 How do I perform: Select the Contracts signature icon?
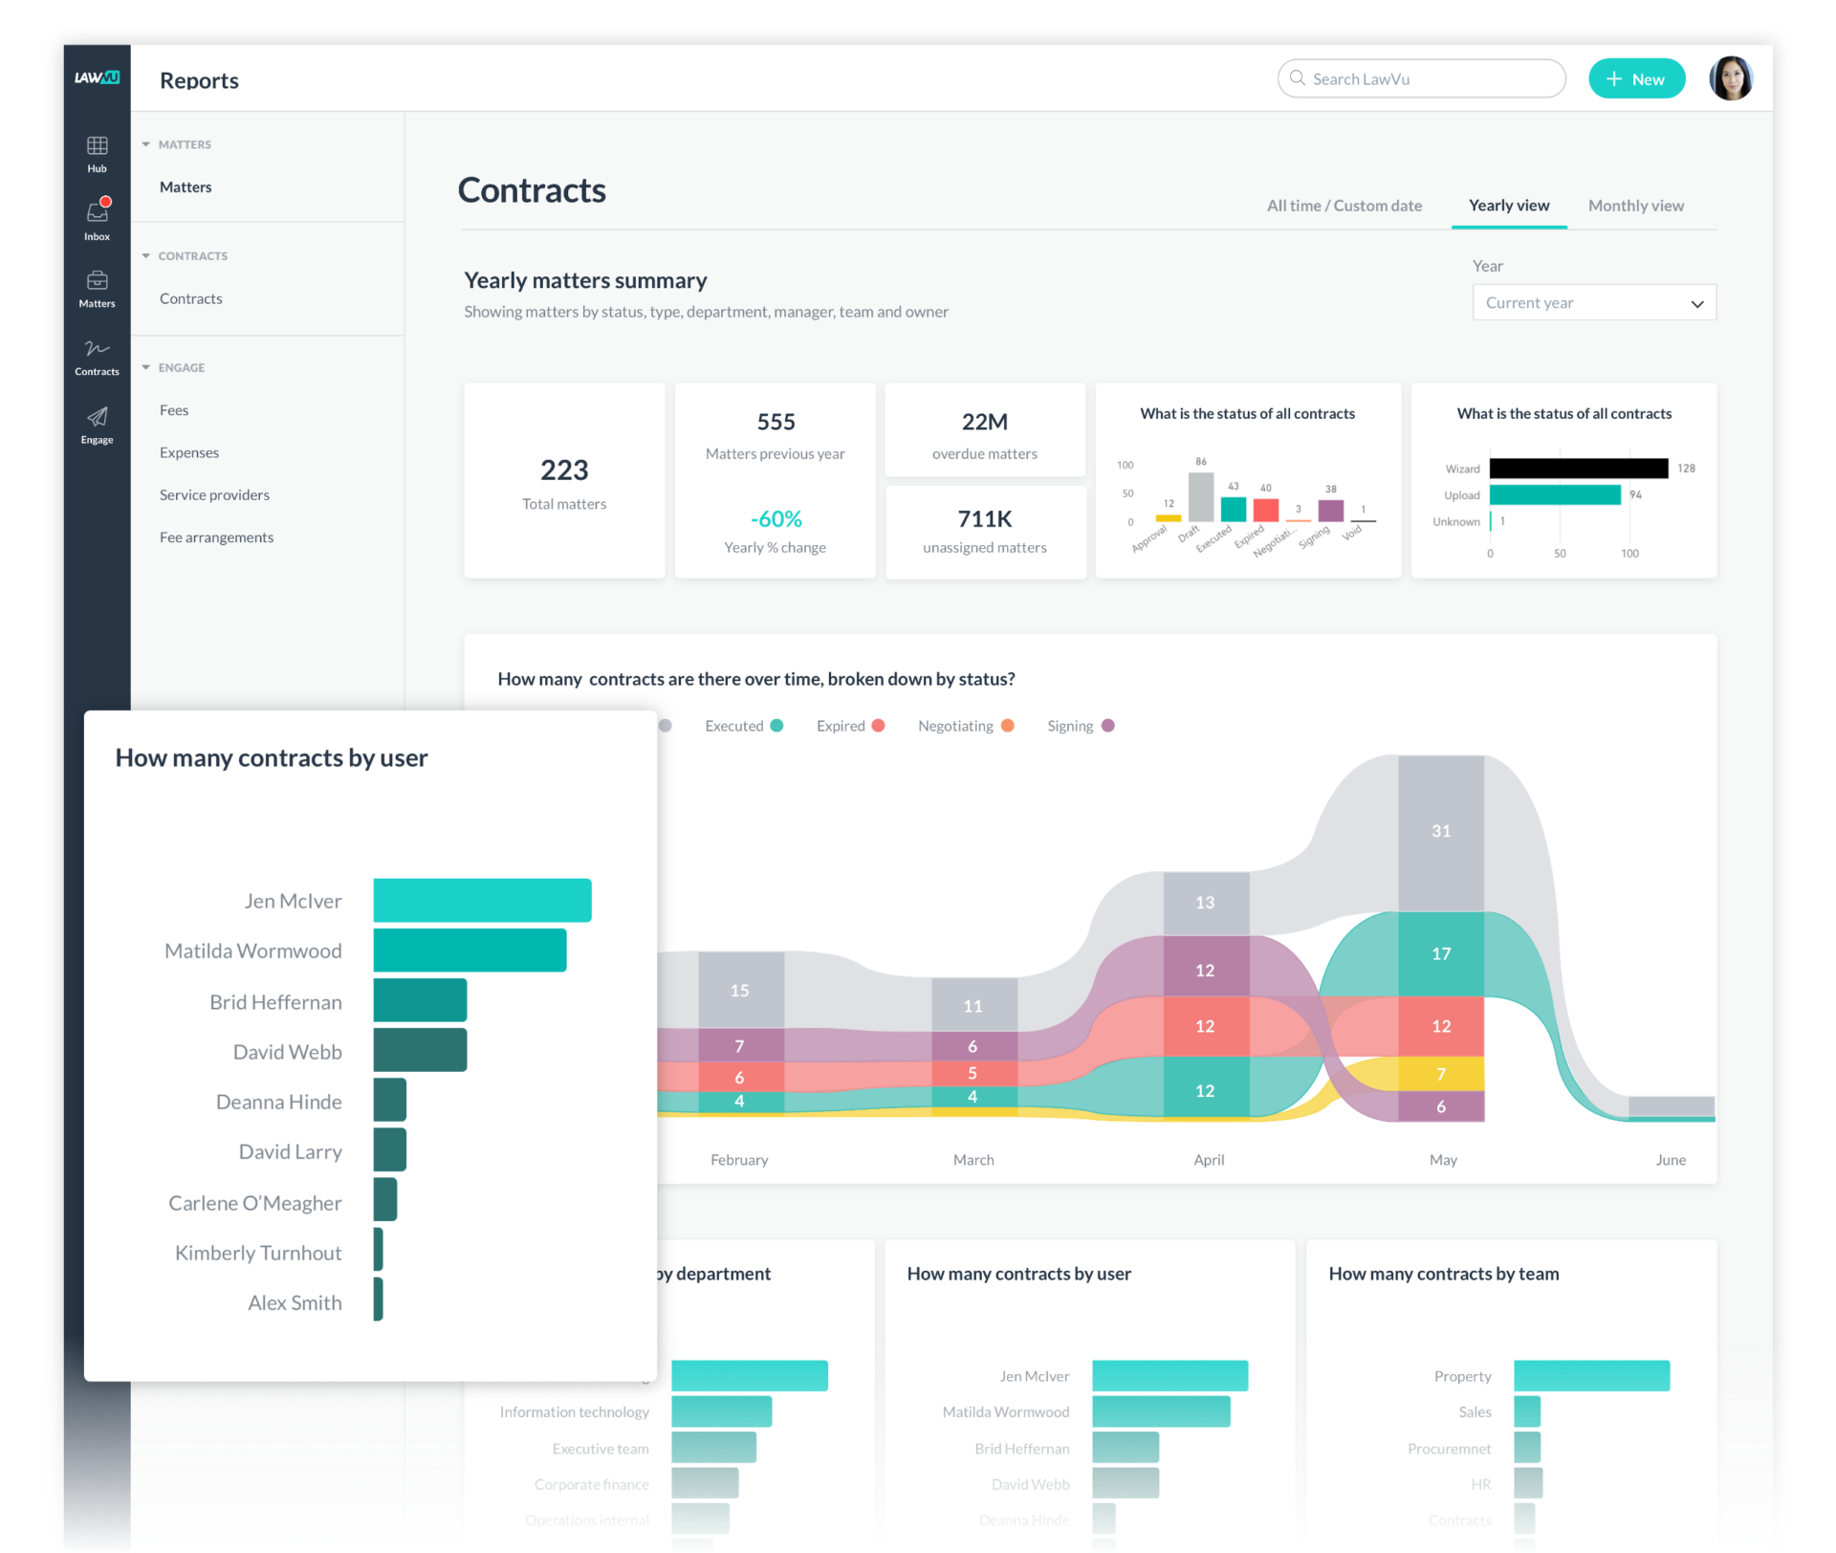[x=97, y=348]
